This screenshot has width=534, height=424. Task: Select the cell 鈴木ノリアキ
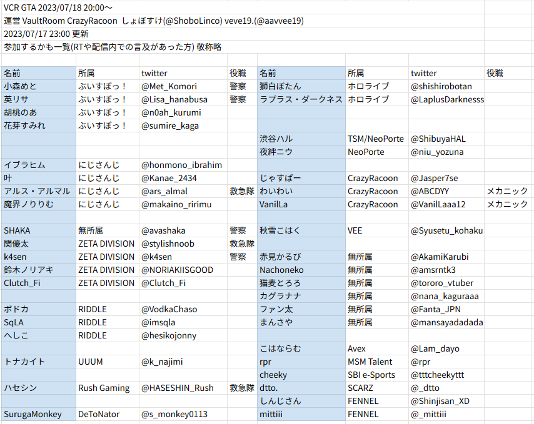coord(39,270)
